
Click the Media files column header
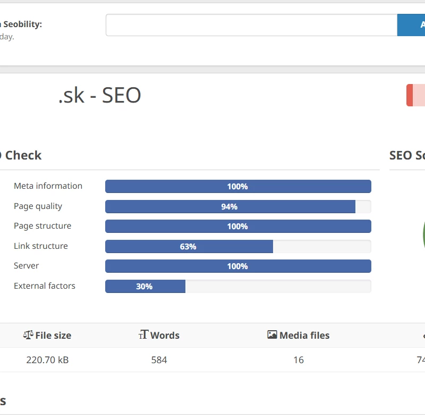(299, 336)
